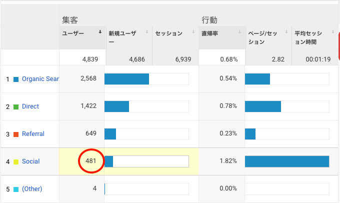The height and width of the screenshot is (203, 340).
Task: Open the (Other) channel link
Action: (32, 189)
